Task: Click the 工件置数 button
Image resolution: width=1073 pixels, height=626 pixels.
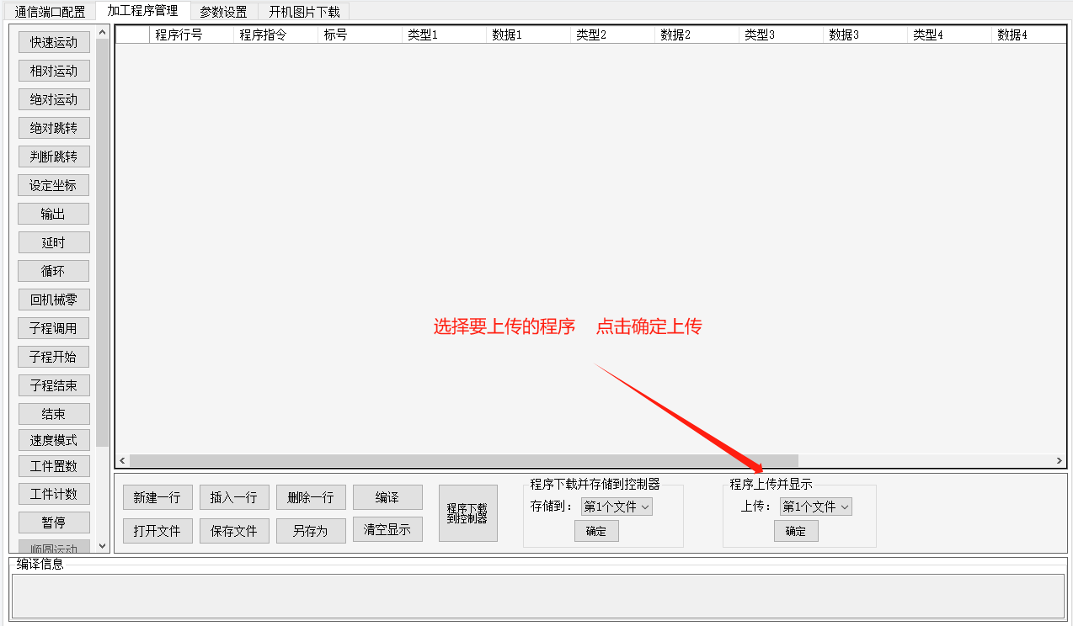Action: click(x=54, y=465)
